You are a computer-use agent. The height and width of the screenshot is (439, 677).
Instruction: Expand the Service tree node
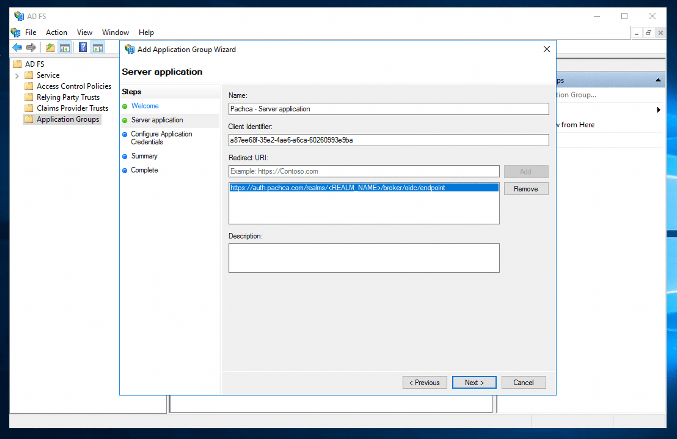coord(17,76)
